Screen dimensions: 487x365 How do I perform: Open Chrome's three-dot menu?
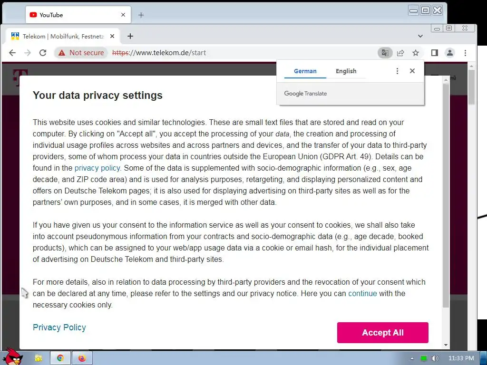[465, 53]
